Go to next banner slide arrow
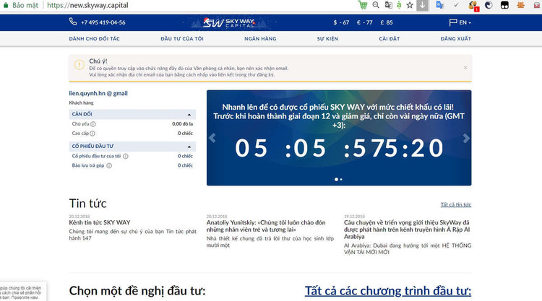 click(466, 138)
